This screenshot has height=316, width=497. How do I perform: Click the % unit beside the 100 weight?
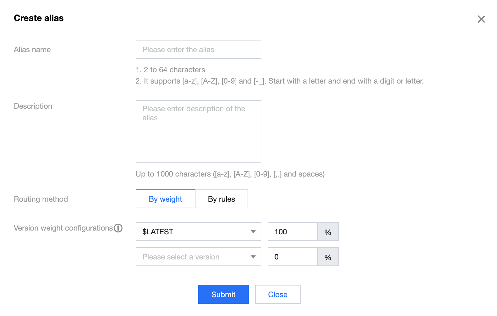328,232
